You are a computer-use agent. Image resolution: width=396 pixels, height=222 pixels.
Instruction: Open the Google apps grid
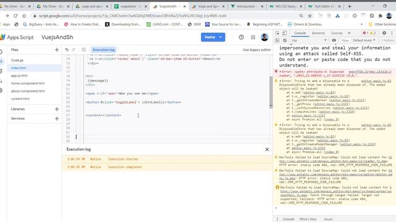pos(253,37)
